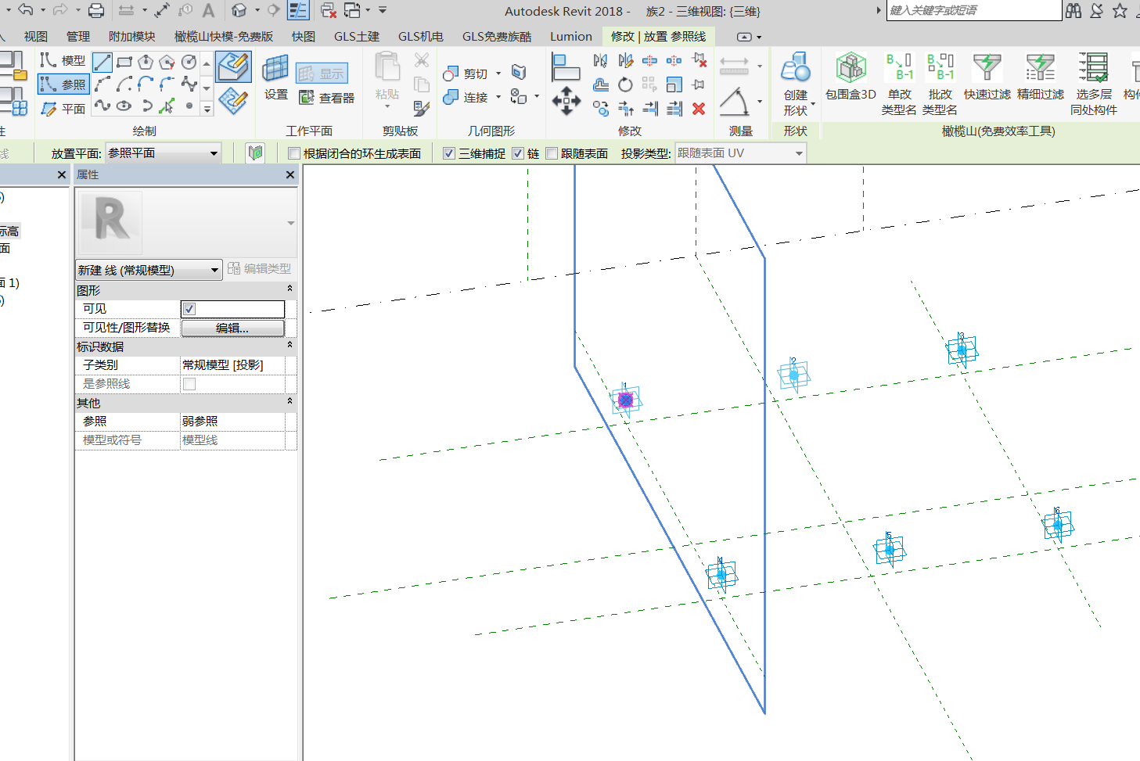
Task: Click the Mirror Pick Axis tool
Action: pyautogui.click(x=600, y=60)
